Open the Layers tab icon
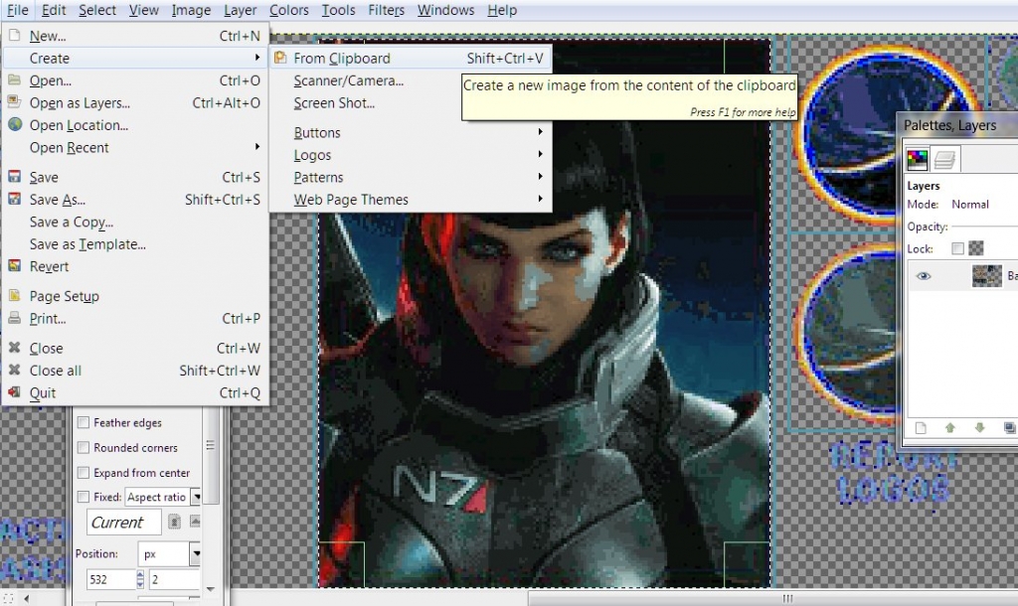The height and width of the screenshot is (606, 1018). point(944,159)
